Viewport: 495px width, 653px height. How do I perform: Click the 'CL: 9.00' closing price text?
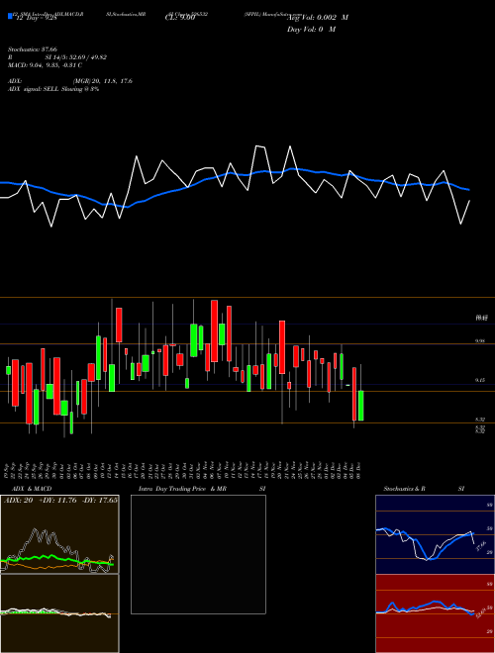coord(180,18)
